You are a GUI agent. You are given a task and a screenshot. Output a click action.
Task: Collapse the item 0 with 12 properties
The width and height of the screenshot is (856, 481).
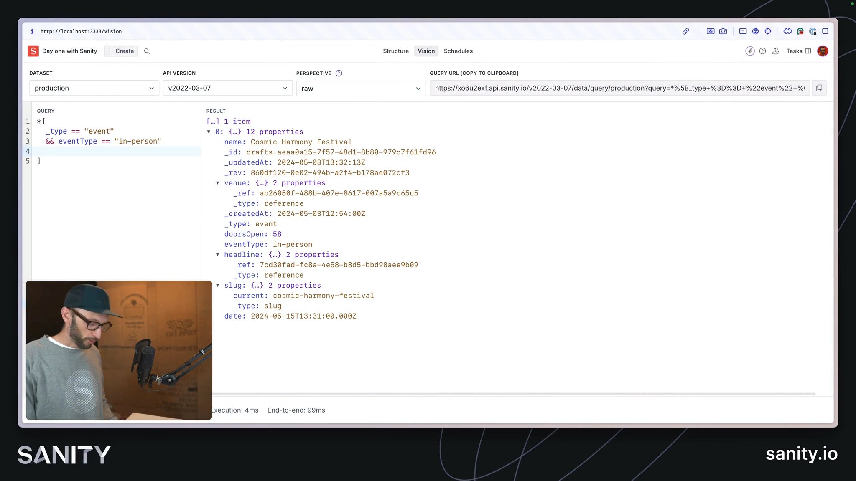pyautogui.click(x=209, y=132)
